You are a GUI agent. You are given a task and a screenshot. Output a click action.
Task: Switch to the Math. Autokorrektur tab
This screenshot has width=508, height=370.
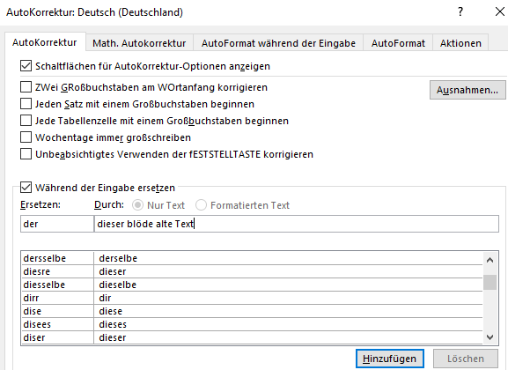point(139,43)
